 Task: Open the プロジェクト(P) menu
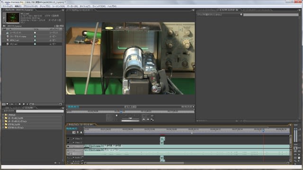point(30,6)
